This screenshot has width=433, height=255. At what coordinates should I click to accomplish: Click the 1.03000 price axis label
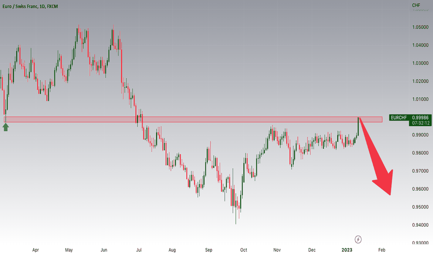[x=420, y=63]
